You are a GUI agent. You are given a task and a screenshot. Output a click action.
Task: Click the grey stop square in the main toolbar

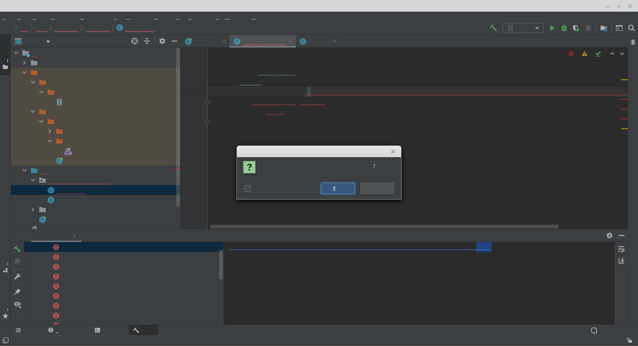(x=589, y=28)
